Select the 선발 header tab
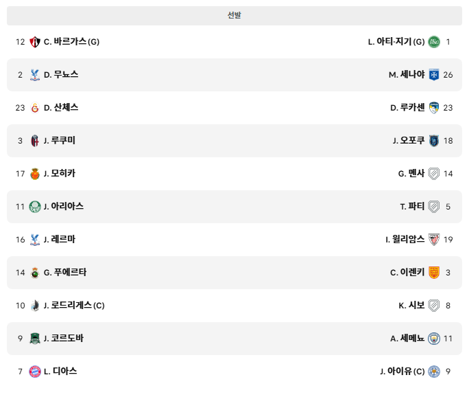The width and height of the screenshot is (469, 397). point(234,16)
